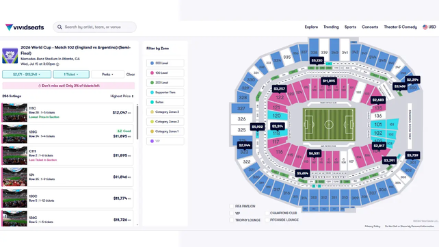Toggle the Suites zone filter
439x247 pixels.
click(x=165, y=102)
